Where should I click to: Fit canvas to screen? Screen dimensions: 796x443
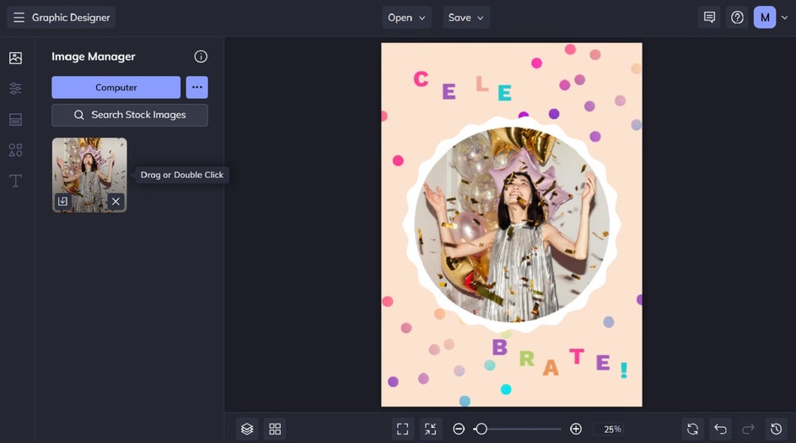402,429
